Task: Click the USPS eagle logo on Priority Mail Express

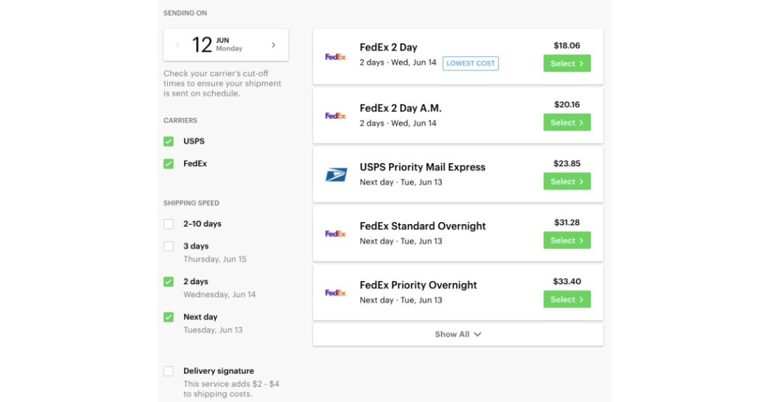Action: (x=336, y=174)
